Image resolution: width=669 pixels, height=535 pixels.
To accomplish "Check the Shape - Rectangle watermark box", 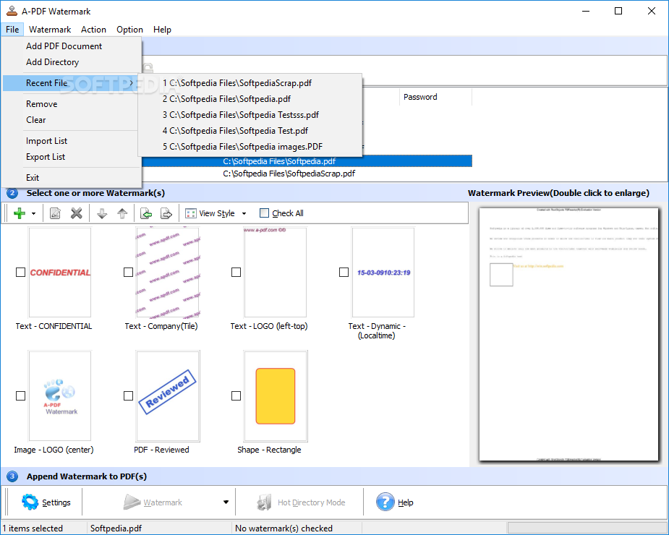I will (236, 396).
